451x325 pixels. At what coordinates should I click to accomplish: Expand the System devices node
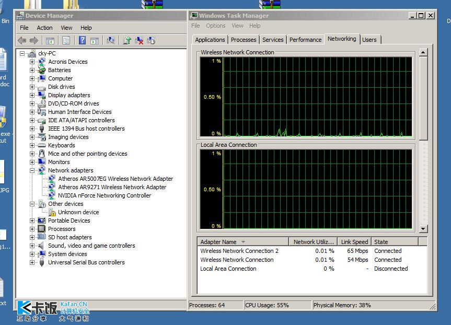[x=32, y=254]
